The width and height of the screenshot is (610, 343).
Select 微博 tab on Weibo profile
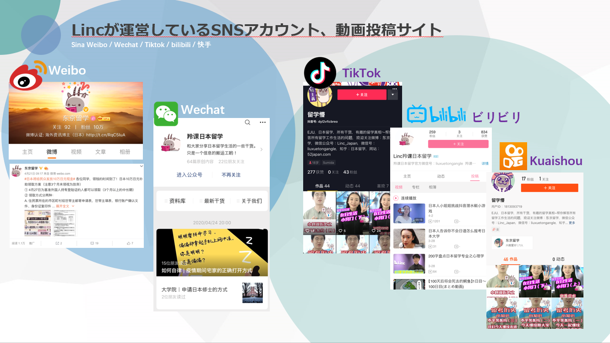(x=52, y=152)
